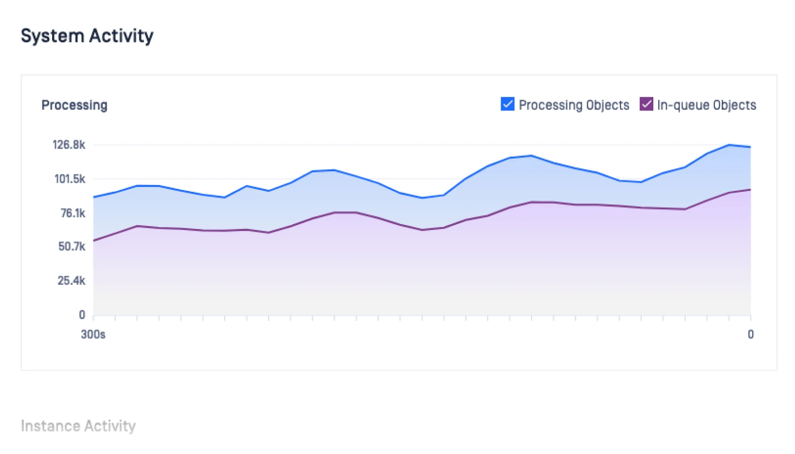Viewport: 795px width, 454px height.
Task: Click the 300s x-axis label
Action: [93, 334]
